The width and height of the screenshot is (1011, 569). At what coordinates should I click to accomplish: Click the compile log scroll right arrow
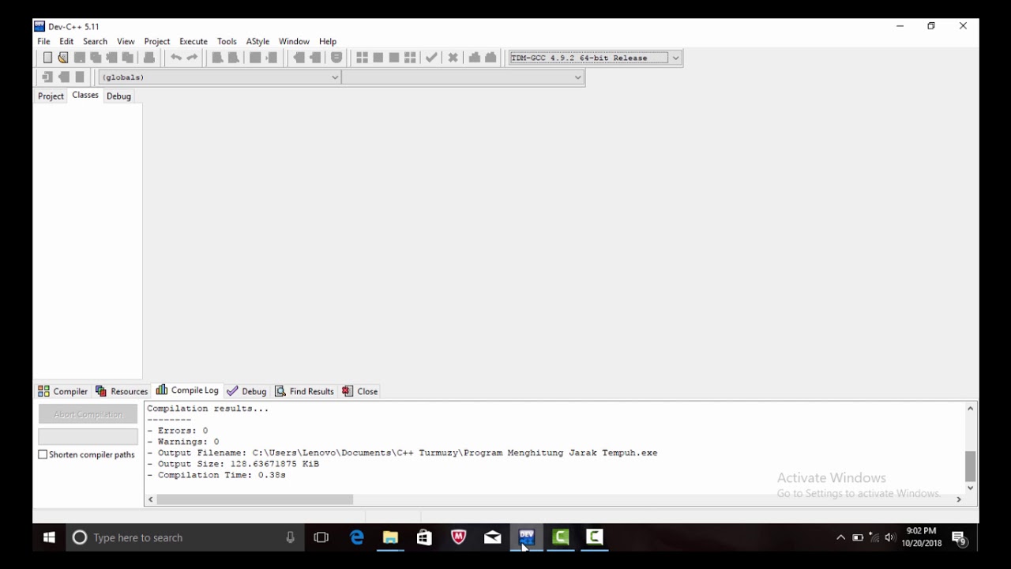point(959,499)
